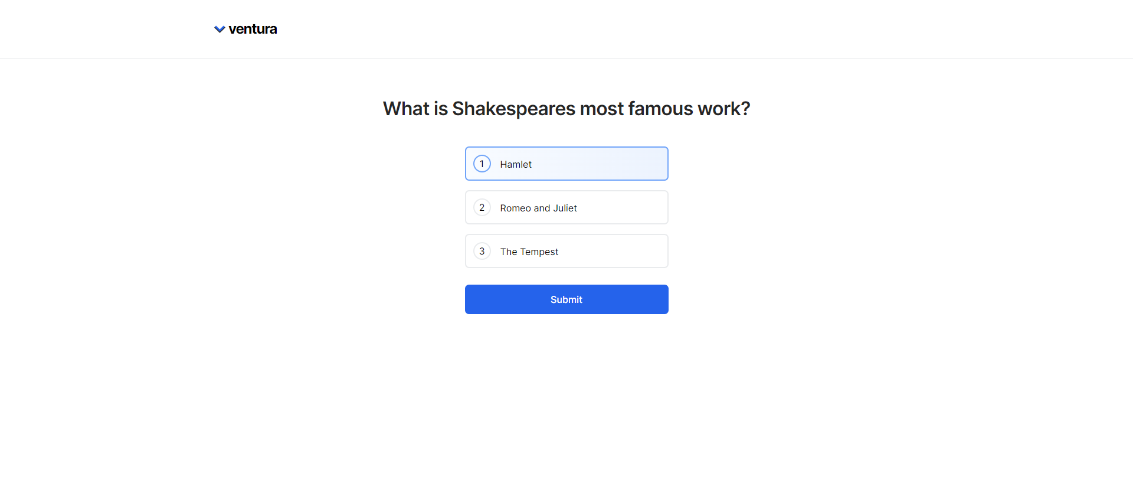Click the Romeo and Juliet text label

(538, 208)
